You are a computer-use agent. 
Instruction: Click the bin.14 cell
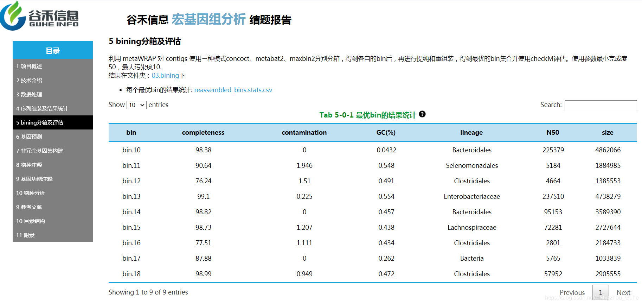(x=131, y=212)
